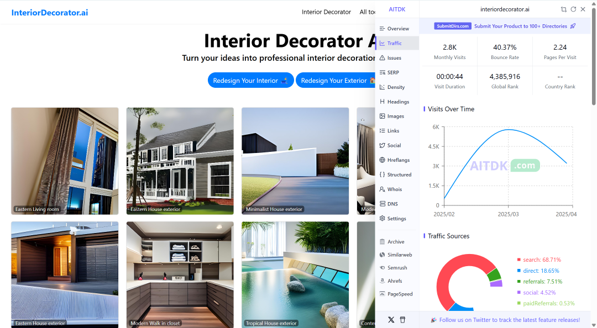Image resolution: width=597 pixels, height=328 pixels.
Task: Click the Images icon in the sidebar
Action: pos(383,116)
